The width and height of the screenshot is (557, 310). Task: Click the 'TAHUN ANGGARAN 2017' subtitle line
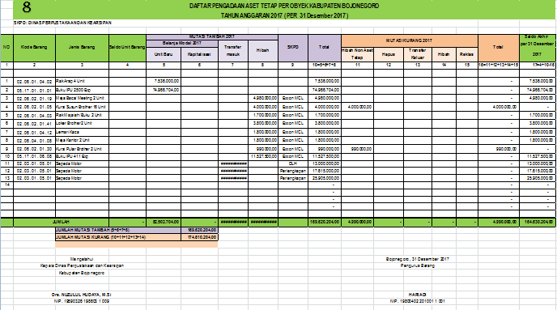284,15
